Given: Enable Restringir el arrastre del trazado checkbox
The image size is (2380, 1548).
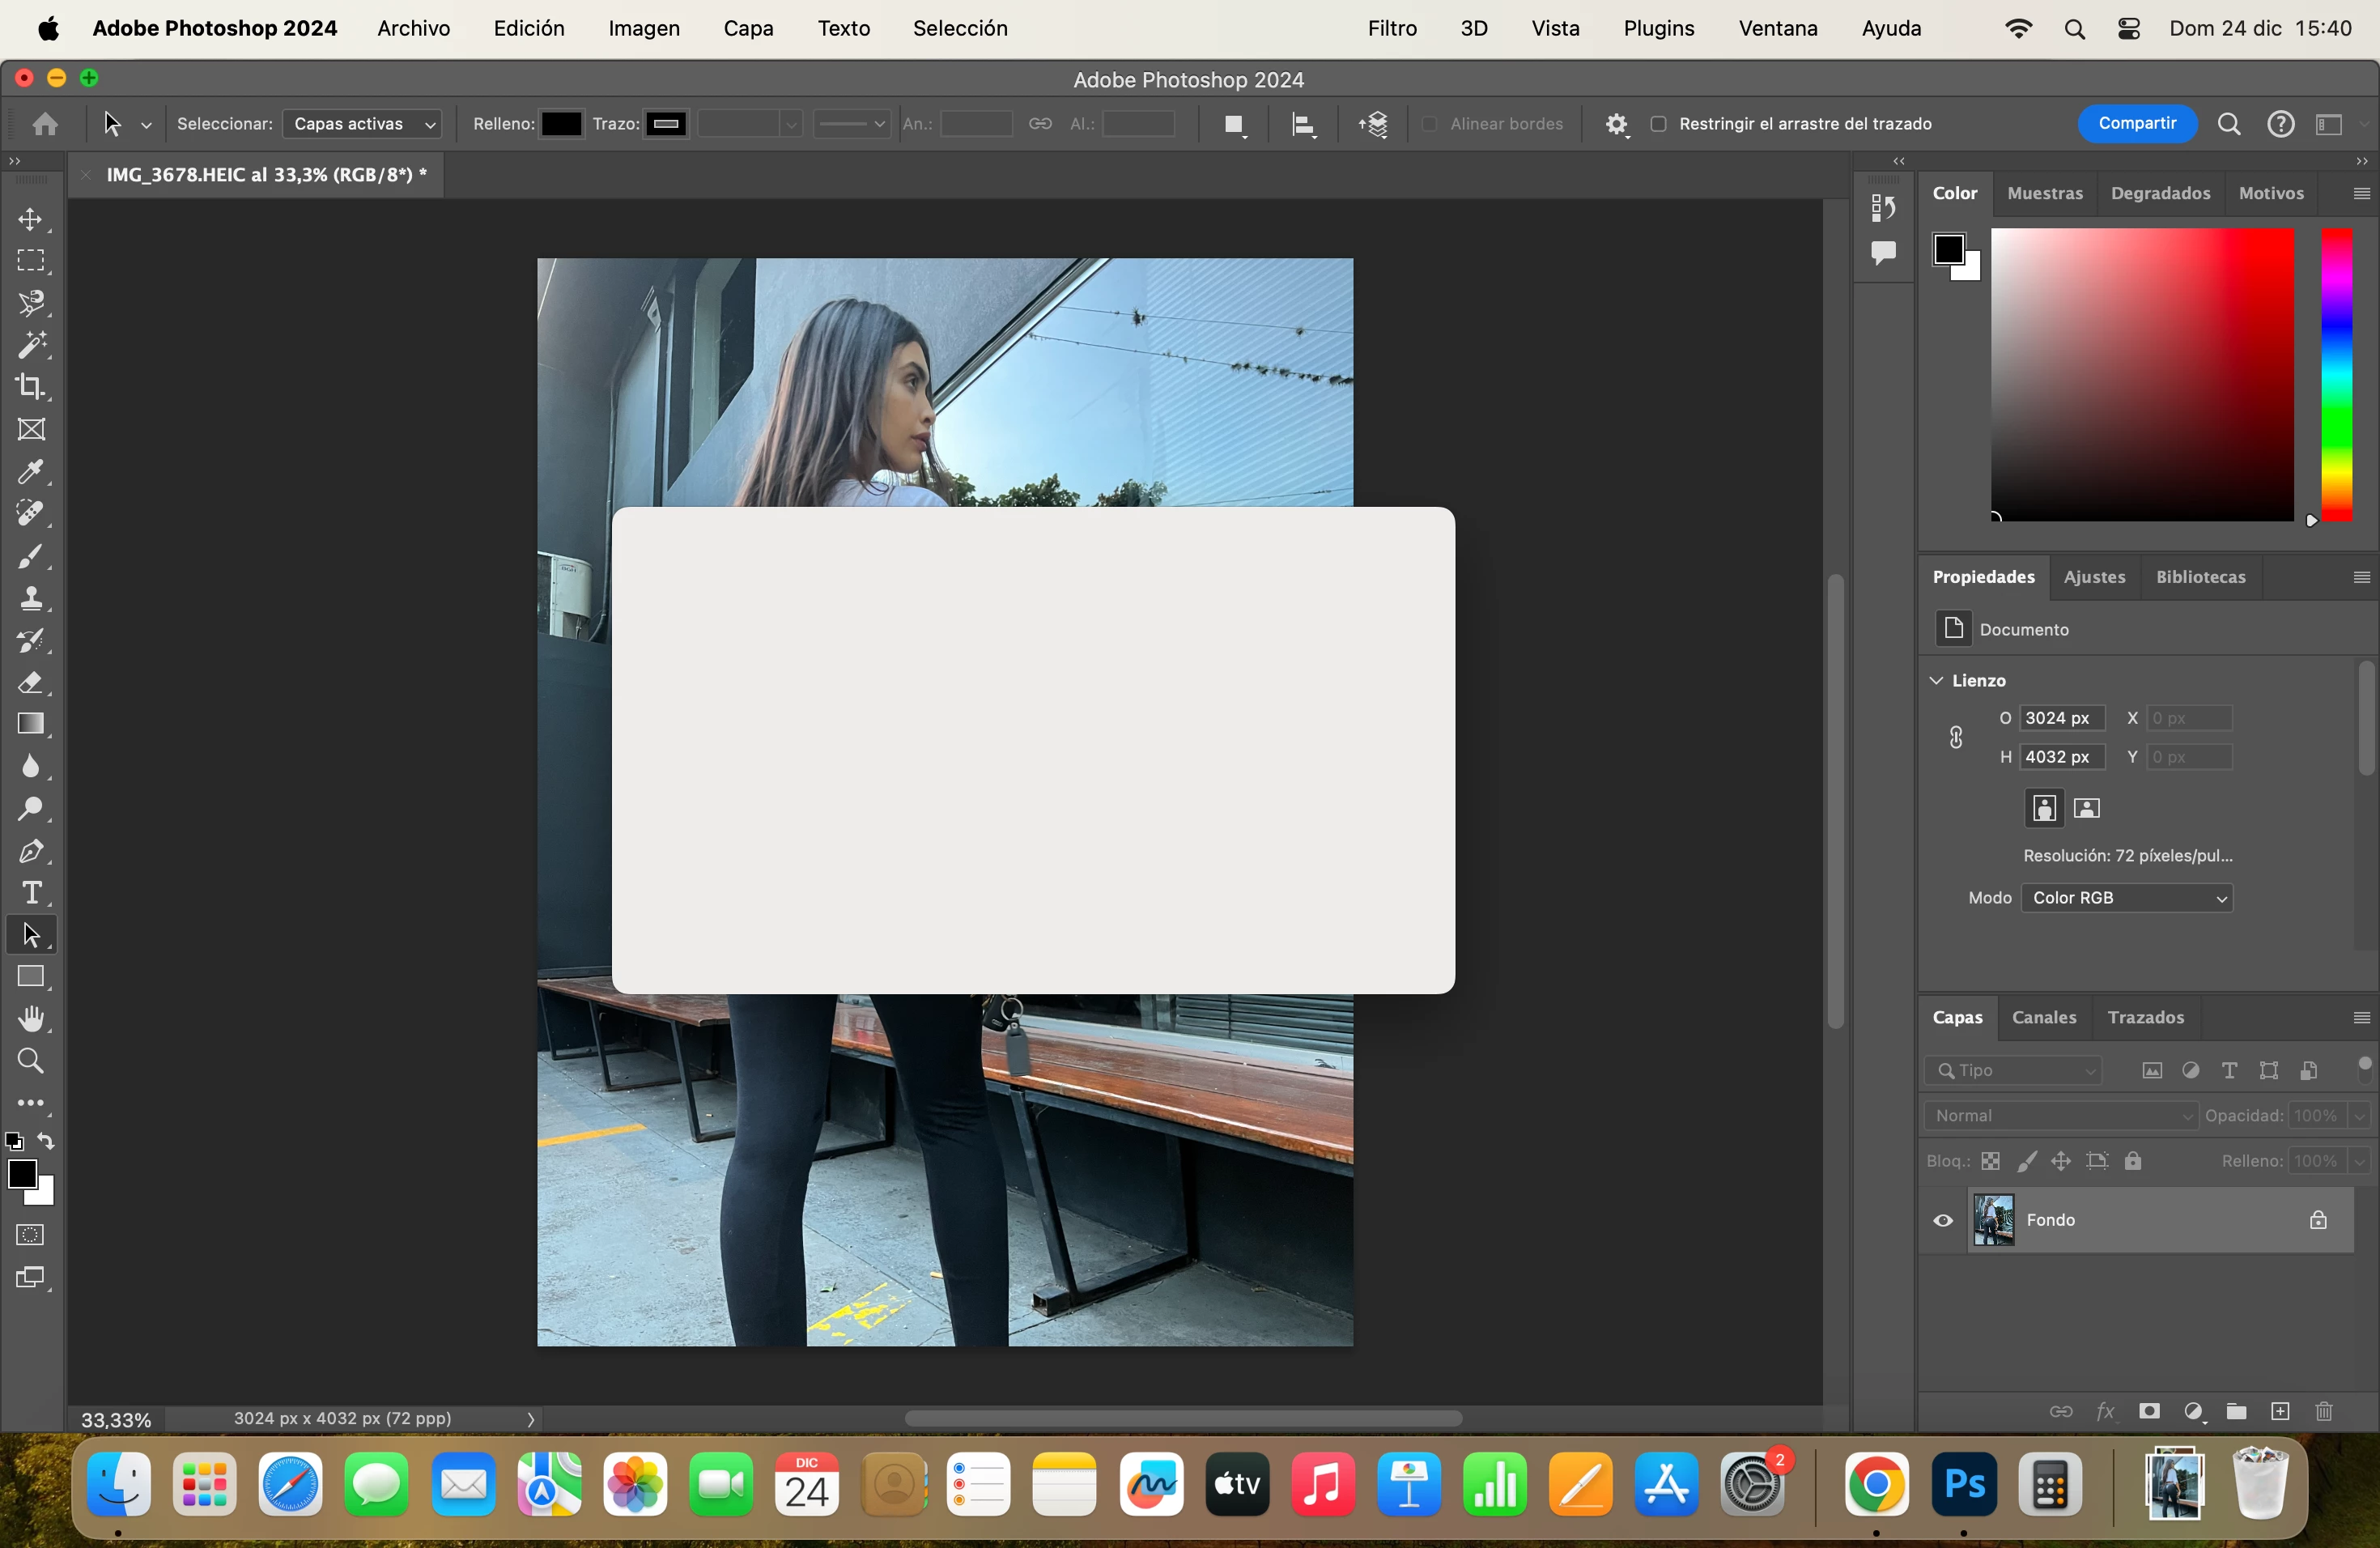Looking at the screenshot, I should (x=1658, y=124).
